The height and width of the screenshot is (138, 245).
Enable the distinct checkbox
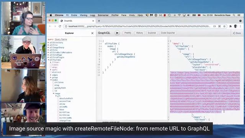coord(51,72)
